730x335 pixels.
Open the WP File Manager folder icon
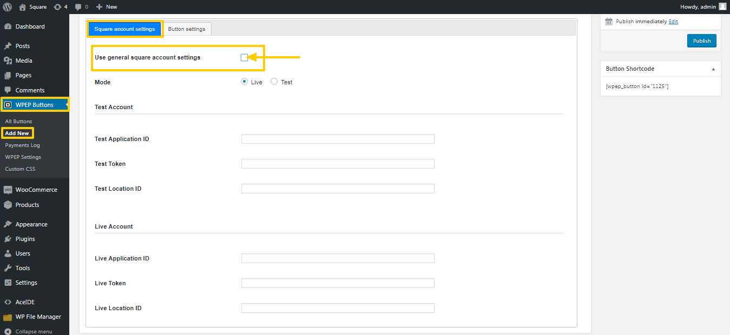click(8, 317)
